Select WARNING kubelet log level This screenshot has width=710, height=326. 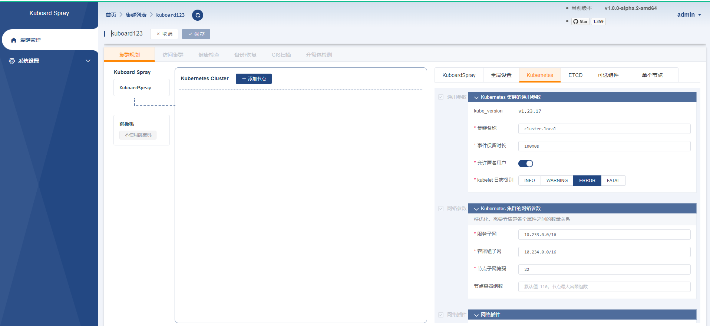click(557, 181)
